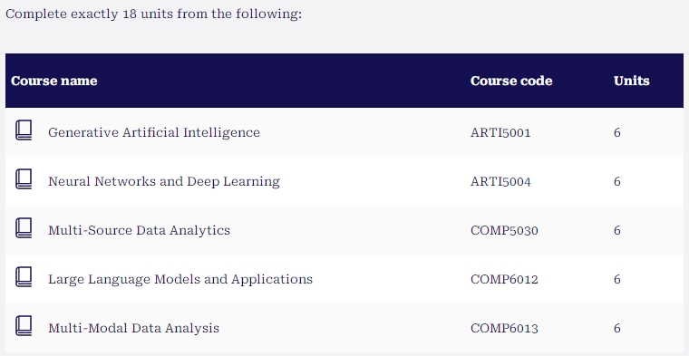Screen dimensions: 689x356
Task: Click the book icon beside Neural Networks and Deep Learning
Action: pyautogui.click(x=24, y=179)
